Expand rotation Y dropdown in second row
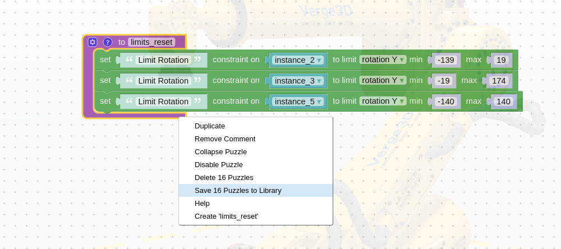This screenshot has width=561, height=249. 383,80
